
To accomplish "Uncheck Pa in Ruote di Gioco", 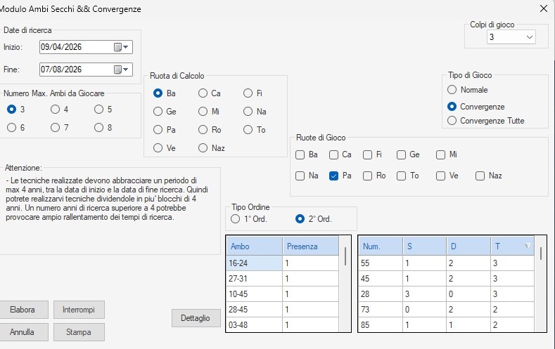I will (x=334, y=176).
